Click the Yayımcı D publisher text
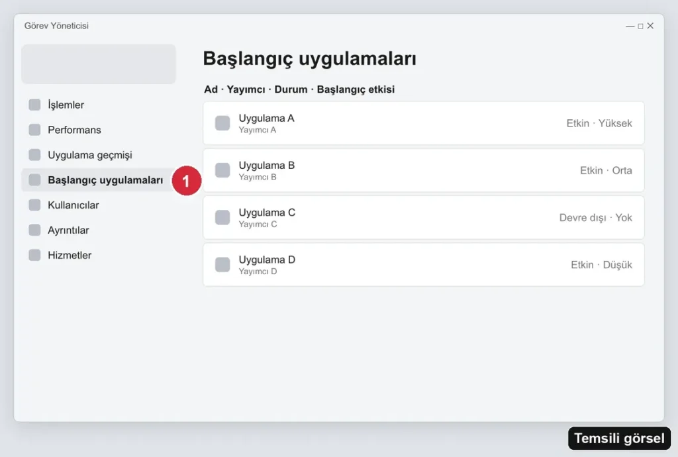Screen dimensions: 678x457 (x=258, y=272)
